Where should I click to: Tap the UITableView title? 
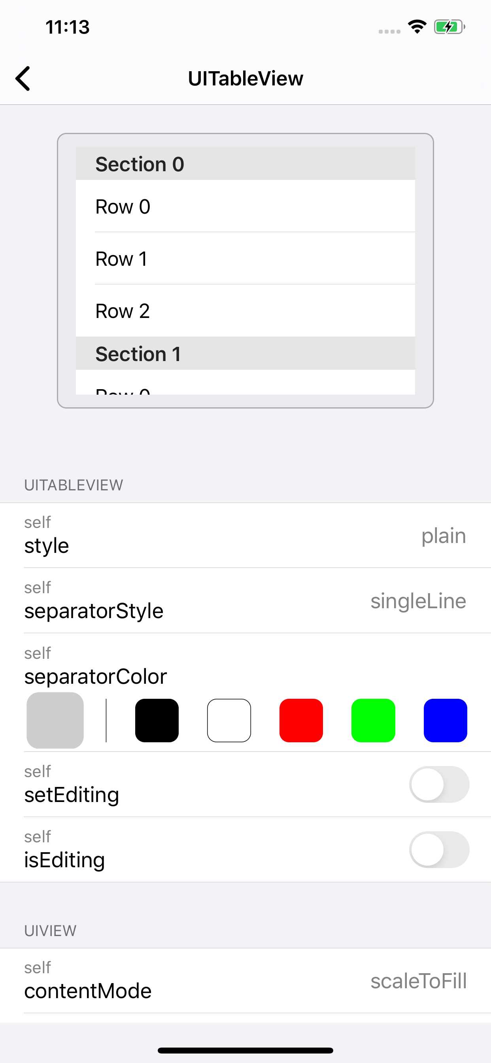coord(245,78)
